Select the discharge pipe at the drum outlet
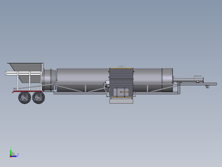 coord(188,80)
